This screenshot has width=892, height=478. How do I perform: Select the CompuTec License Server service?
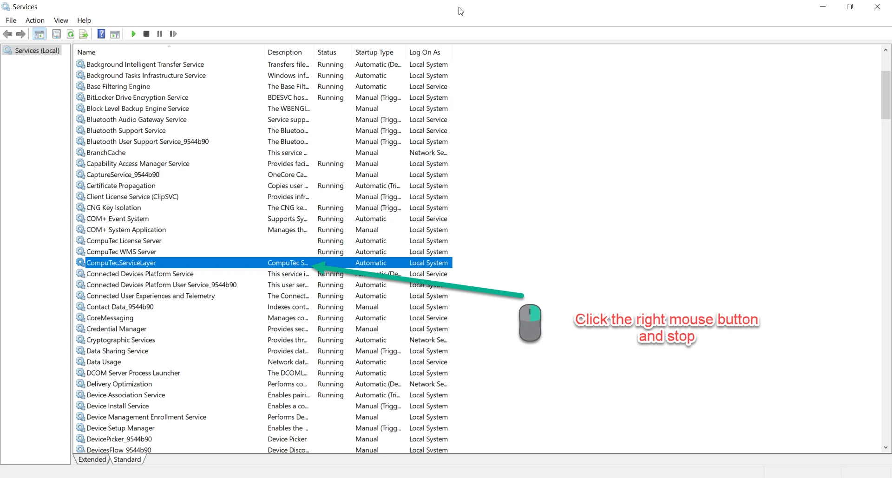click(124, 241)
